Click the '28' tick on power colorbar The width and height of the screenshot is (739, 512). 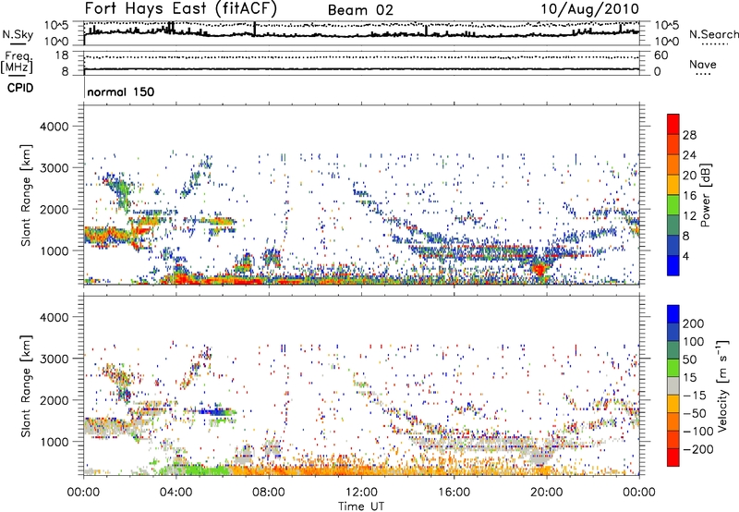pyautogui.click(x=689, y=135)
